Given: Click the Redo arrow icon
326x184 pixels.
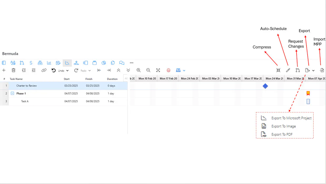Looking at the screenshot, I should click(76, 70).
